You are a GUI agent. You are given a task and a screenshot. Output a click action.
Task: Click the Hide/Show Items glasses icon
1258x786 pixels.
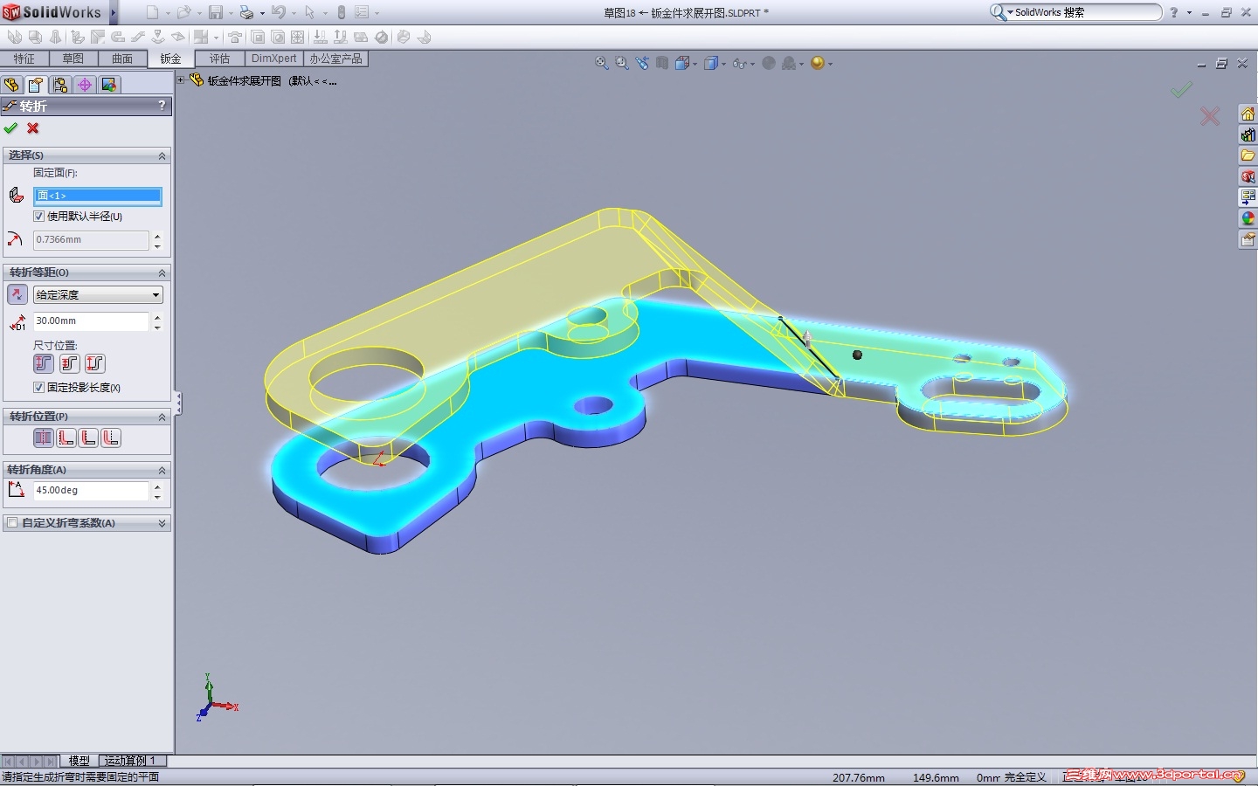740,63
